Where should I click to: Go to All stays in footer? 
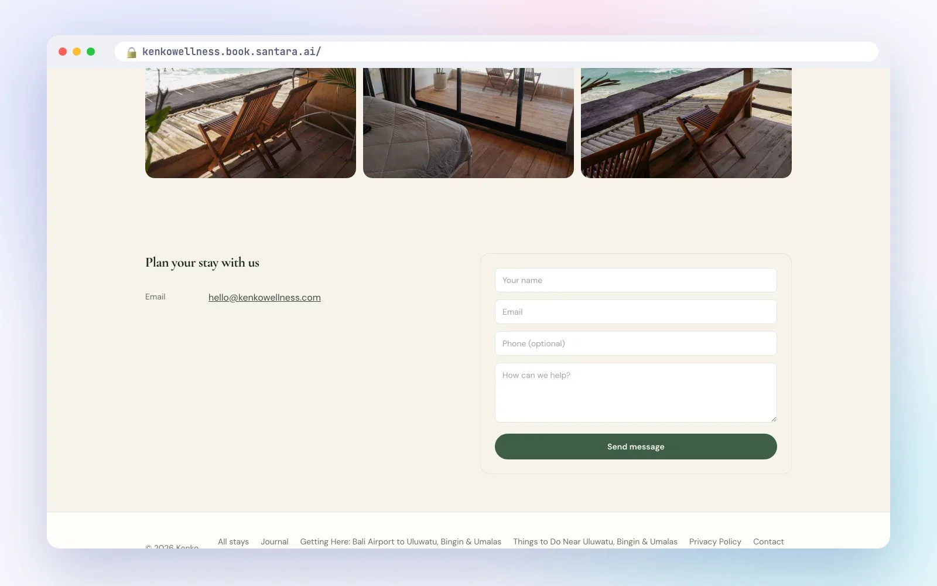pos(233,541)
